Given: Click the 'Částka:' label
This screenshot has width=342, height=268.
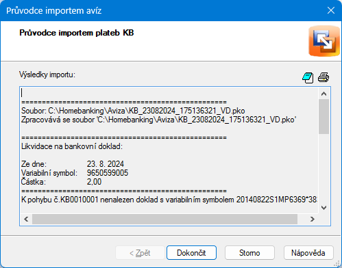Looking at the screenshot, I should coord(34,182).
